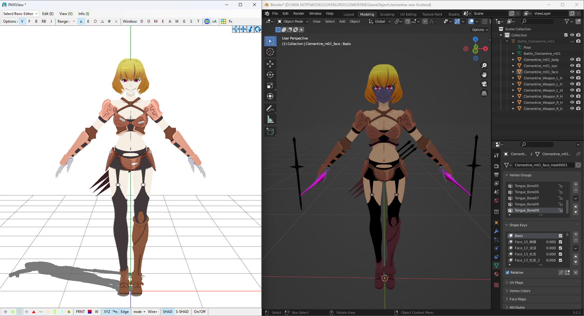Image resolution: width=584 pixels, height=316 pixels.
Task: Toggle lock on Tongue_Bone05 vertex group
Action: [x=560, y=186]
